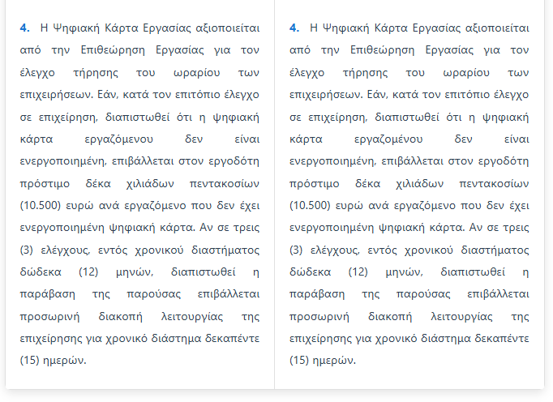The height and width of the screenshot is (402, 553).
Task: Click paragraph number "4." in left column
Action: pyautogui.click(x=25, y=28)
